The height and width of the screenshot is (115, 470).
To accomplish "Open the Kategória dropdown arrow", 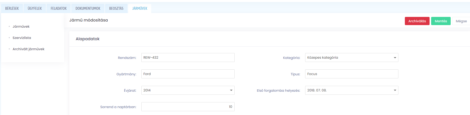I will (395, 58).
